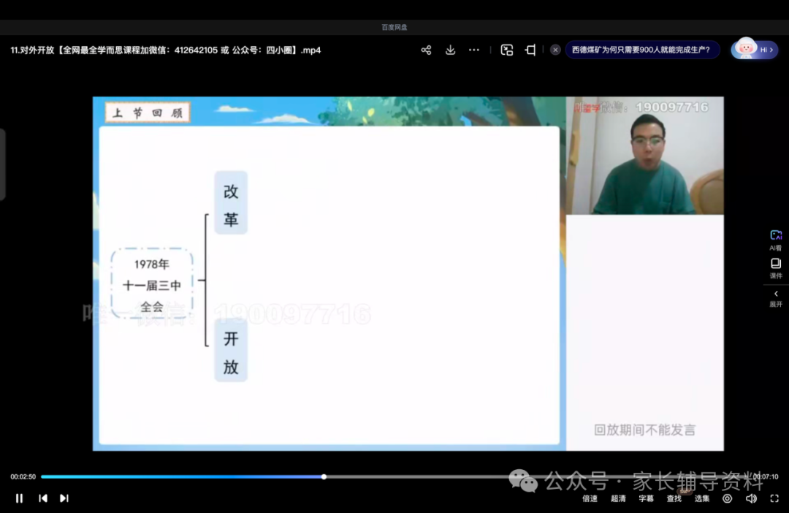The image size is (789, 513).
Task: Click the 回放期间不能发言 chat notice
Action: point(644,430)
